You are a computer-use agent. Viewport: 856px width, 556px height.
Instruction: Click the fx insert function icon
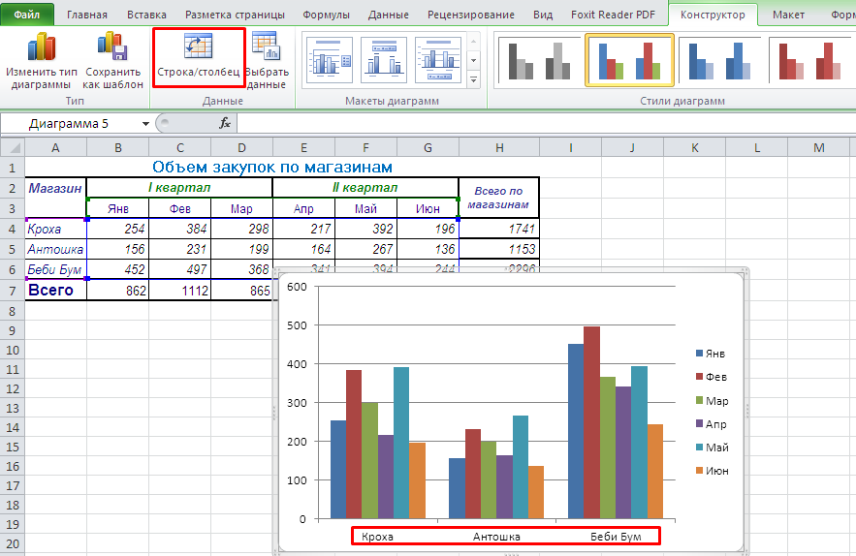[224, 123]
